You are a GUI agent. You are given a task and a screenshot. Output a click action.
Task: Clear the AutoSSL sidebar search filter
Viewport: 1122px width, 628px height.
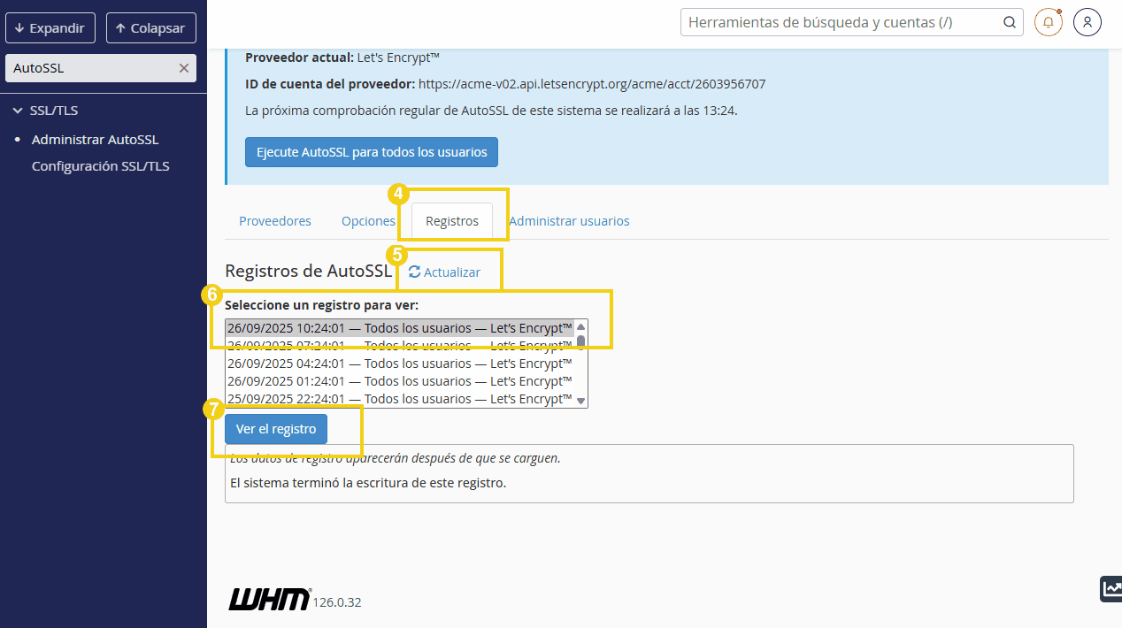(x=184, y=68)
